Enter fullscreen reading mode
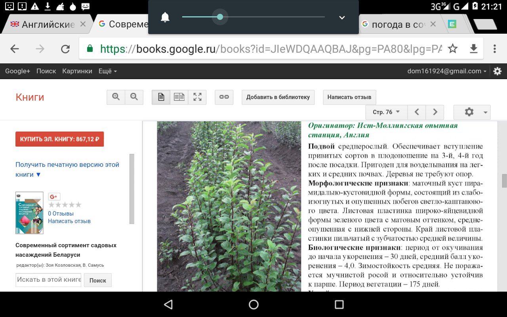Viewport: 507px width, 317px height. [x=197, y=97]
